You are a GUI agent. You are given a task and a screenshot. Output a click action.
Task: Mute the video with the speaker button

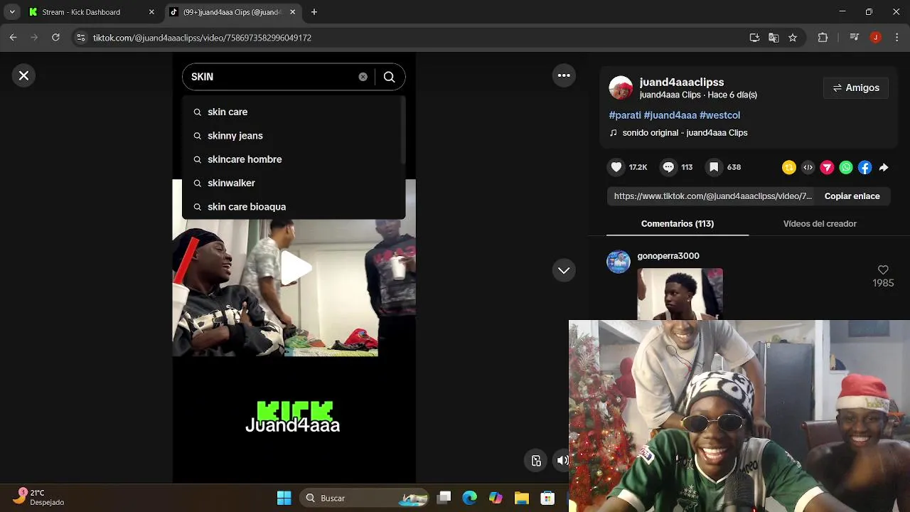[562, 461]
